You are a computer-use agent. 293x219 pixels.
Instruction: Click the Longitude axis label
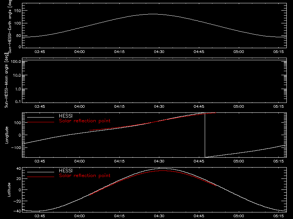(7, 135)
